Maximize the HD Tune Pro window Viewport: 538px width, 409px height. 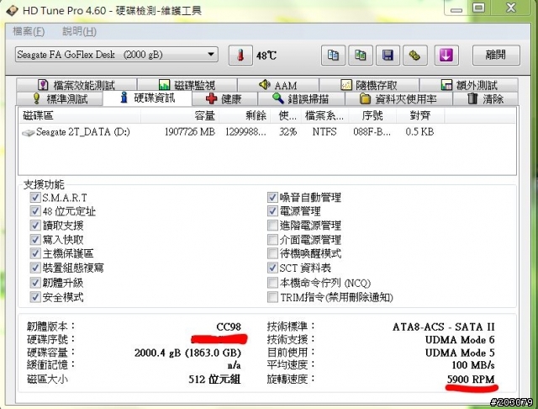[479, 8]
